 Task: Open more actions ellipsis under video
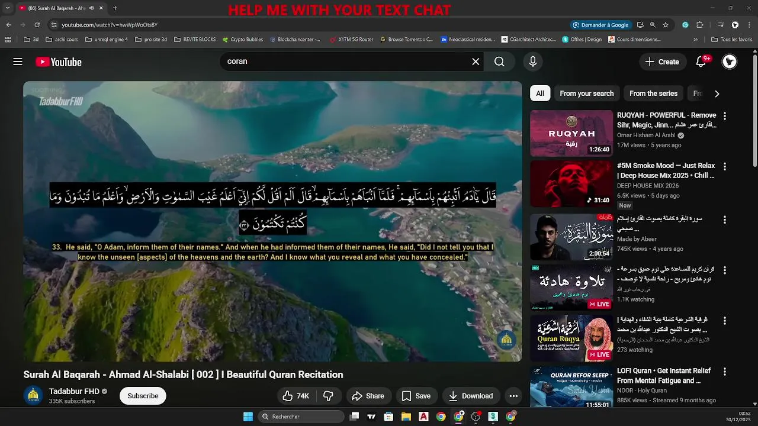tap(513, 396)
